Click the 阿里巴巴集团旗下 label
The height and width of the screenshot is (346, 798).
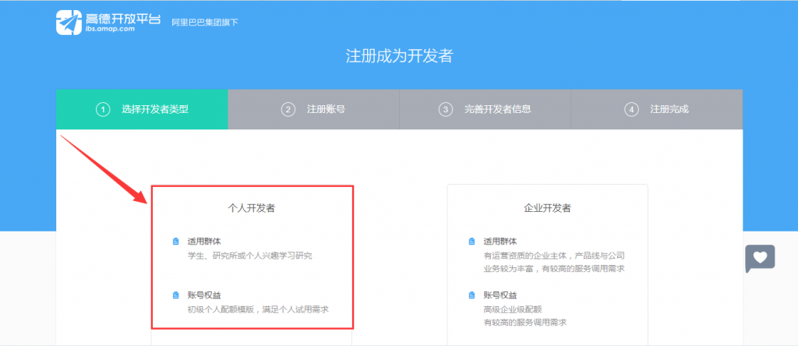[204, 23]
